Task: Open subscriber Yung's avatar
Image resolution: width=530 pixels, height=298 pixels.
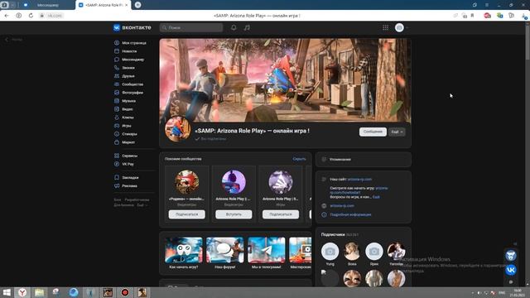Action: [330, 252]
